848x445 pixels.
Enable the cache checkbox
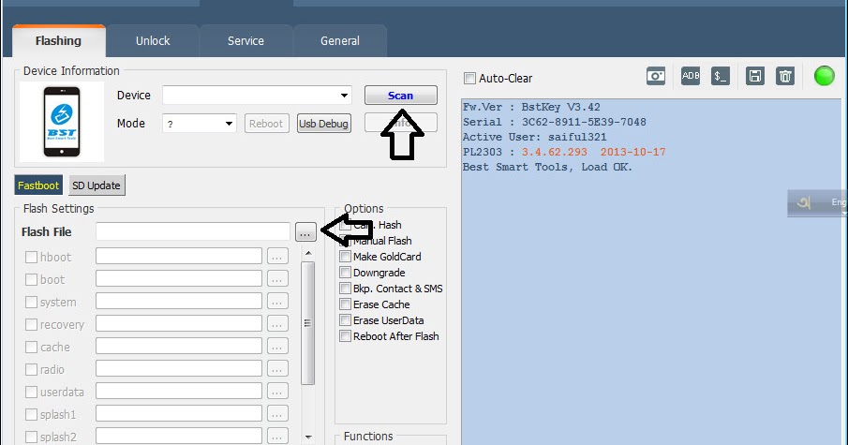31,347
